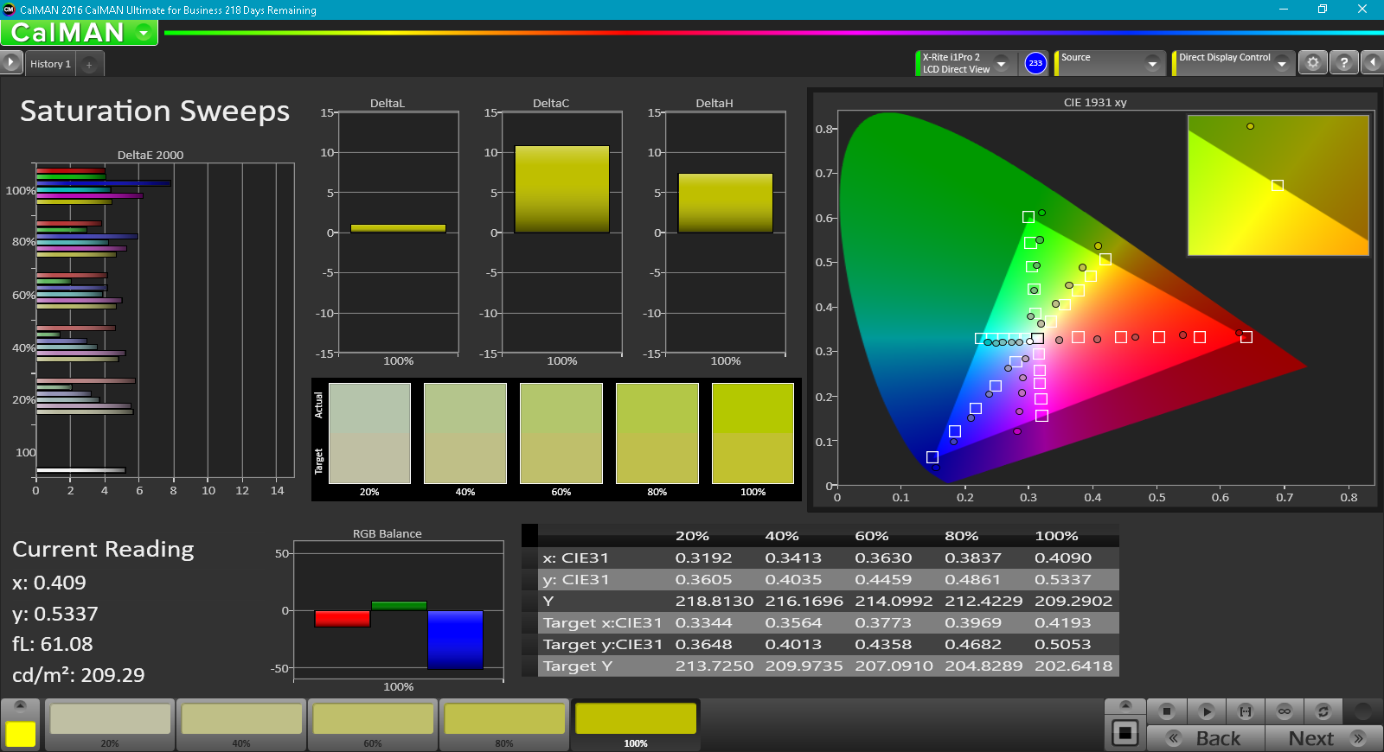Open the Source dropdown
This screenshot has width=1384, height=752.
tap(1151, 63)
